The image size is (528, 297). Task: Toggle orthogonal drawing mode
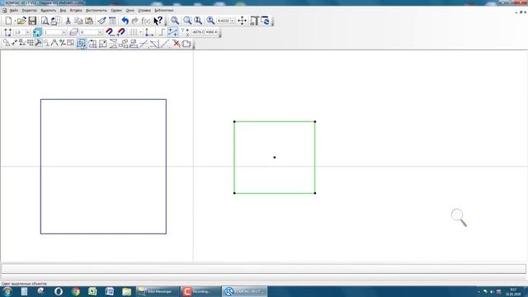point(162,32)
